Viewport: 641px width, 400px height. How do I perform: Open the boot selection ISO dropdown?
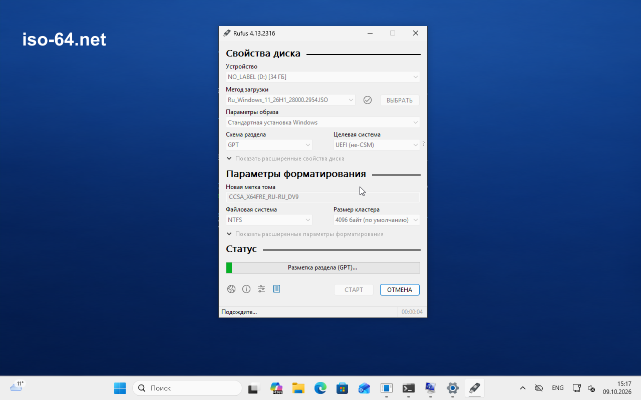click(290, 100)
